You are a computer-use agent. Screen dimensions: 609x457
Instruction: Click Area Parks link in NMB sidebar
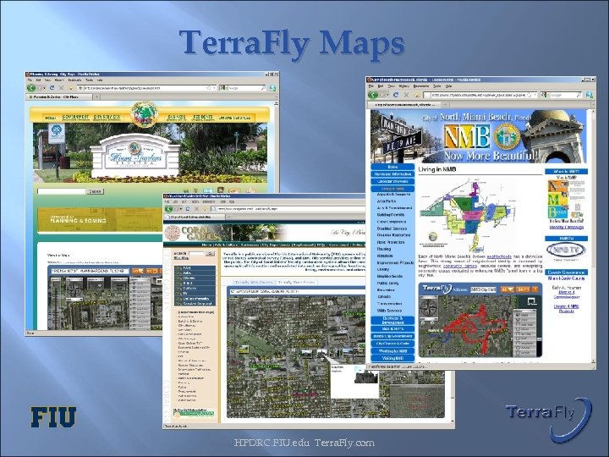tap(387, 201)
